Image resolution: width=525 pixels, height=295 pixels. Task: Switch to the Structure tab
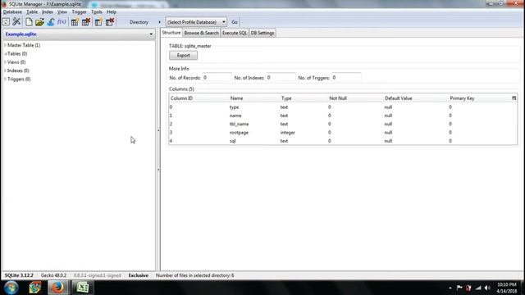171,33
